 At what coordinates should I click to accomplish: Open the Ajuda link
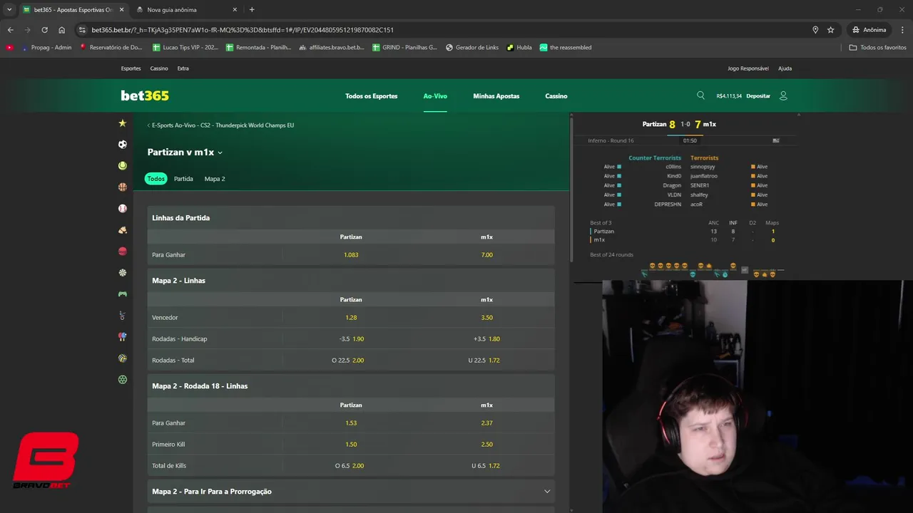point(785,68)
